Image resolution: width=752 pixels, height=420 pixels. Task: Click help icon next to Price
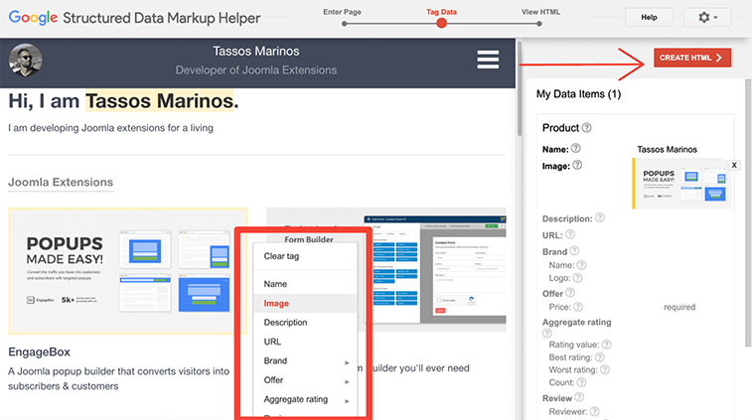click(578, 307)
